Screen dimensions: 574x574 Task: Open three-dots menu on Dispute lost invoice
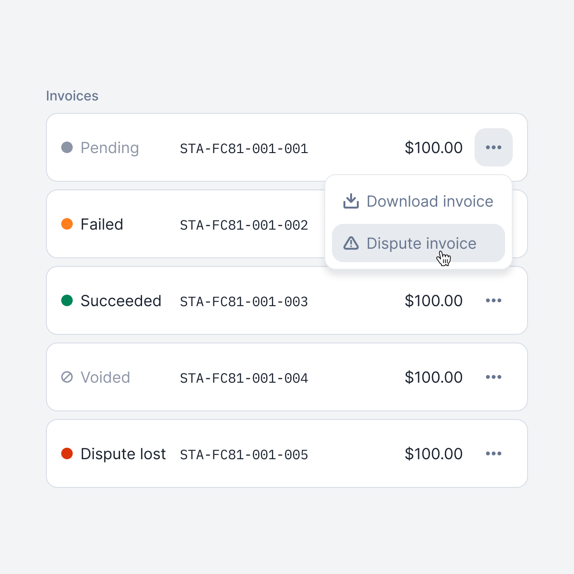click(x=493, y=453)
